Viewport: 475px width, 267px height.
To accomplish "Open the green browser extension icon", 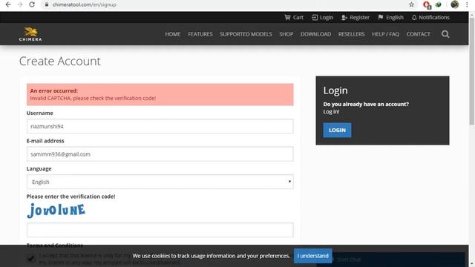I will [439, 4].
